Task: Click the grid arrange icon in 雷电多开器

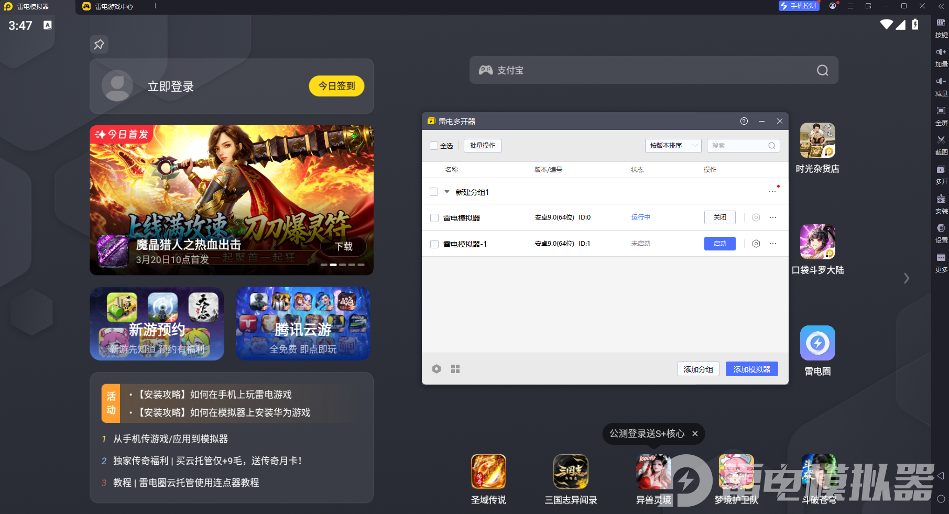Action: tap(455, 369)
